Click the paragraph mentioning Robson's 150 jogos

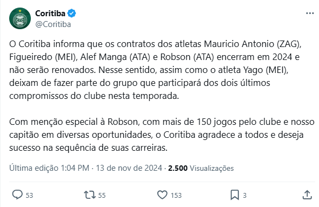click(162, 135)
